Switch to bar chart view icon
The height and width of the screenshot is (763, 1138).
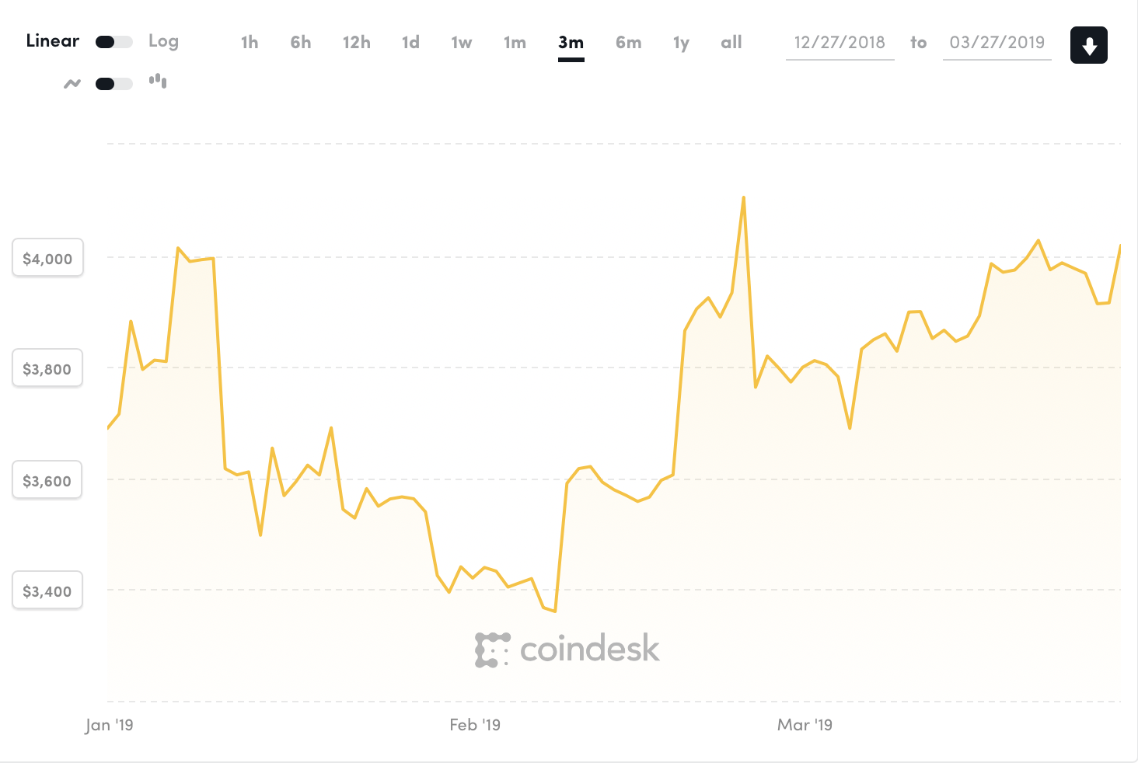[158, 80]
